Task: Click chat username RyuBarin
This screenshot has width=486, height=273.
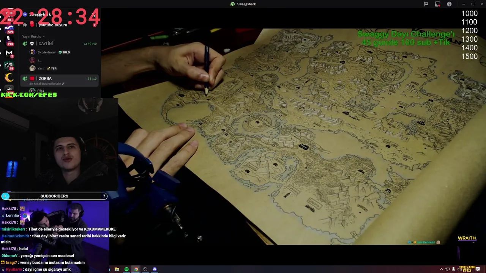Action: point(14,269)
